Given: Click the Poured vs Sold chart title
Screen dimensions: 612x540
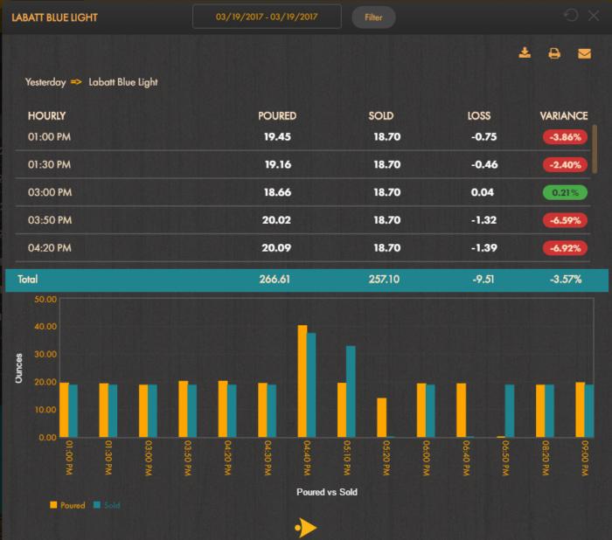Looking at the screenshot, I should tap(327, 492).
